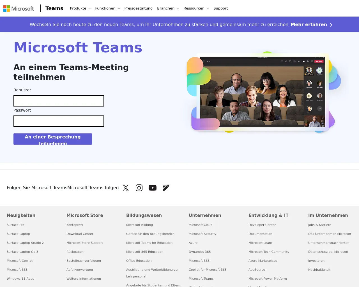Expand the Produkte dropdown
Viewport: 359px width, 287px height.
[x=80, y=8]
